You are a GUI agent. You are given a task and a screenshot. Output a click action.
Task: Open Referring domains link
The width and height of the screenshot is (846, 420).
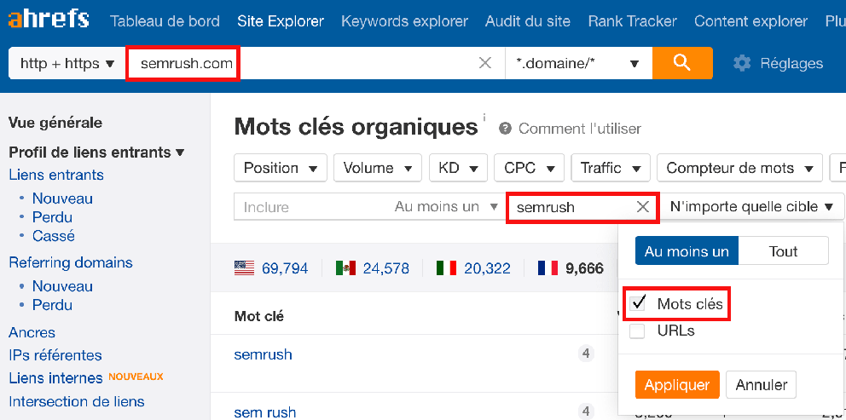[x=71, y=263]
